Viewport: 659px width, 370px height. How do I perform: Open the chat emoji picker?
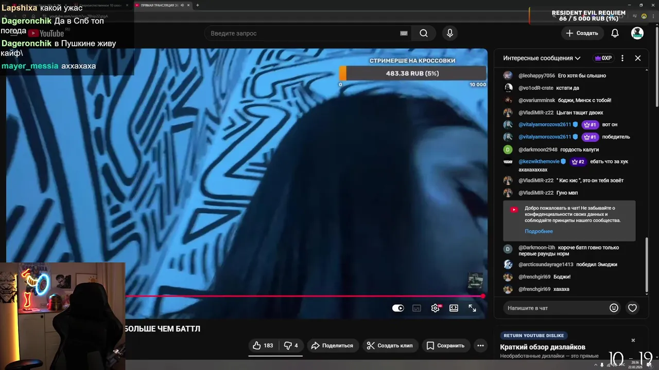[x=614, y=308]
